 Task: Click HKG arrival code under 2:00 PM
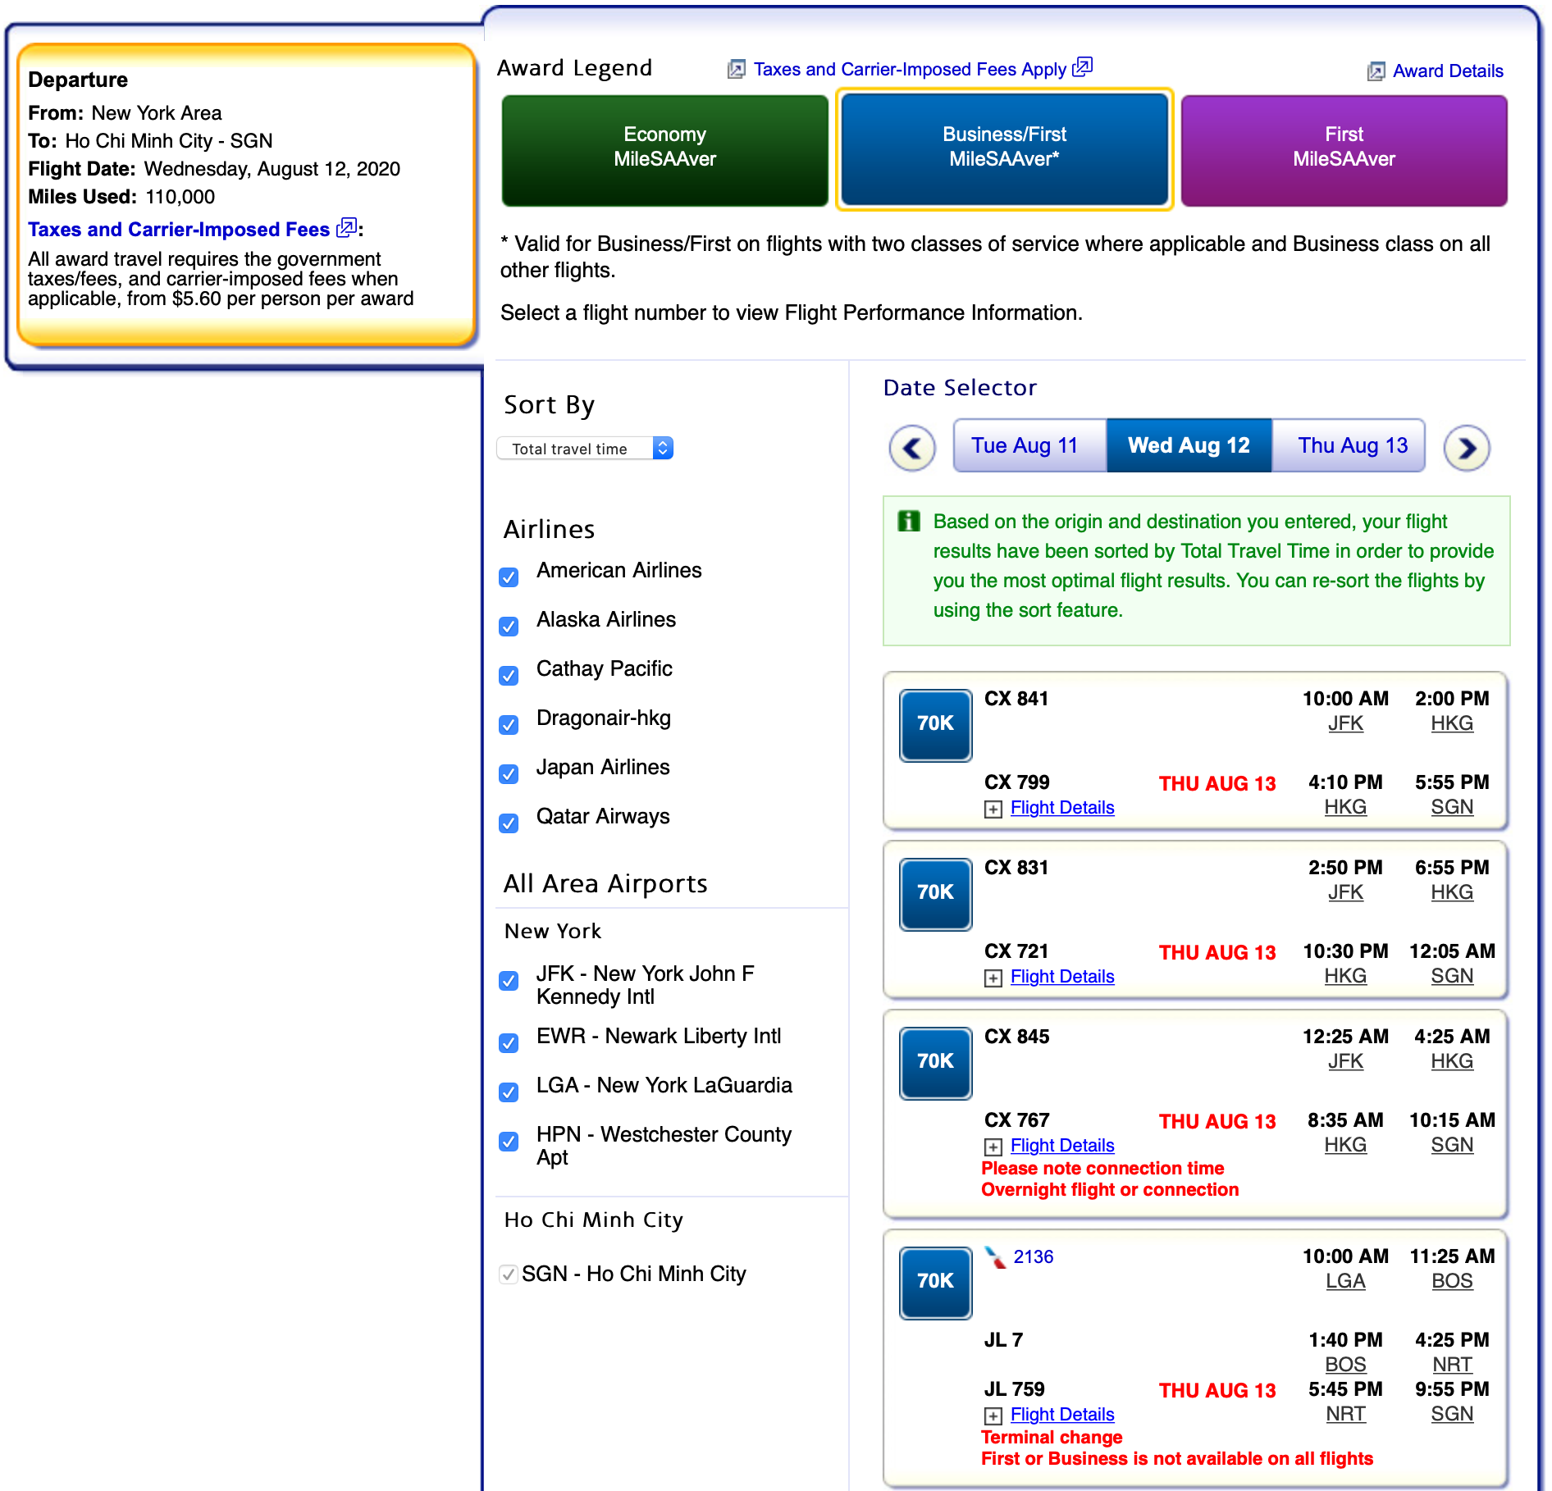(x=1452, y=724)
